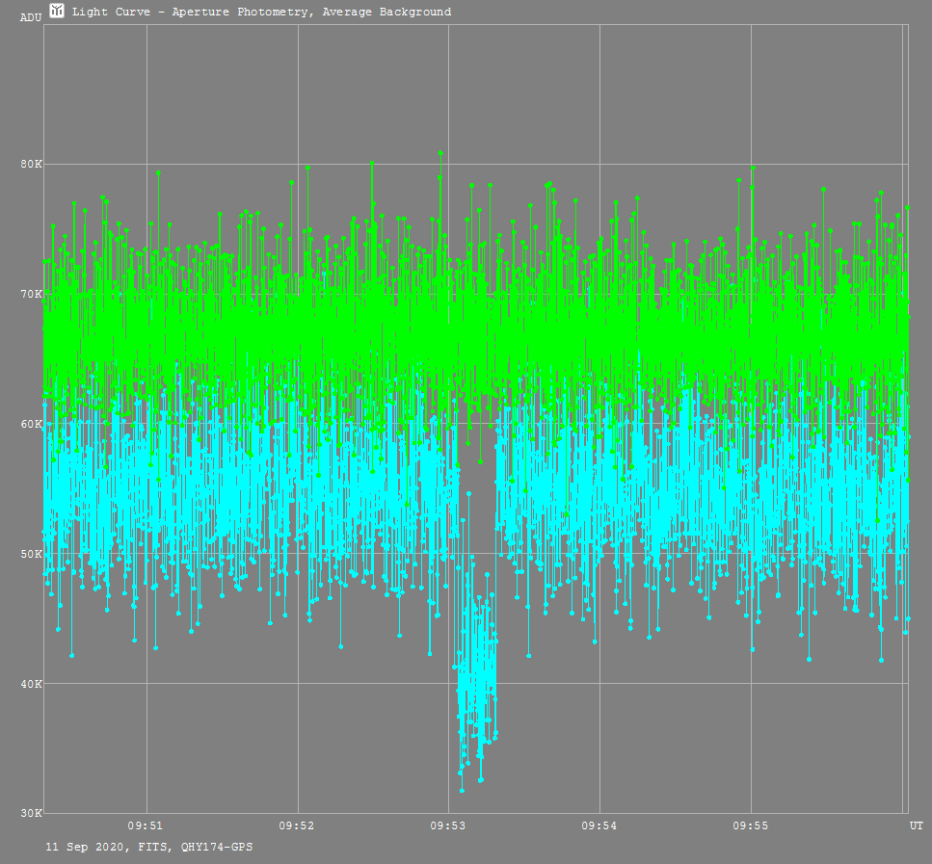The height and width of the screenshot is (864, 932).
Task: Click the light curve app icon in title
Action: pyautogui.click(x=57, y=10)
